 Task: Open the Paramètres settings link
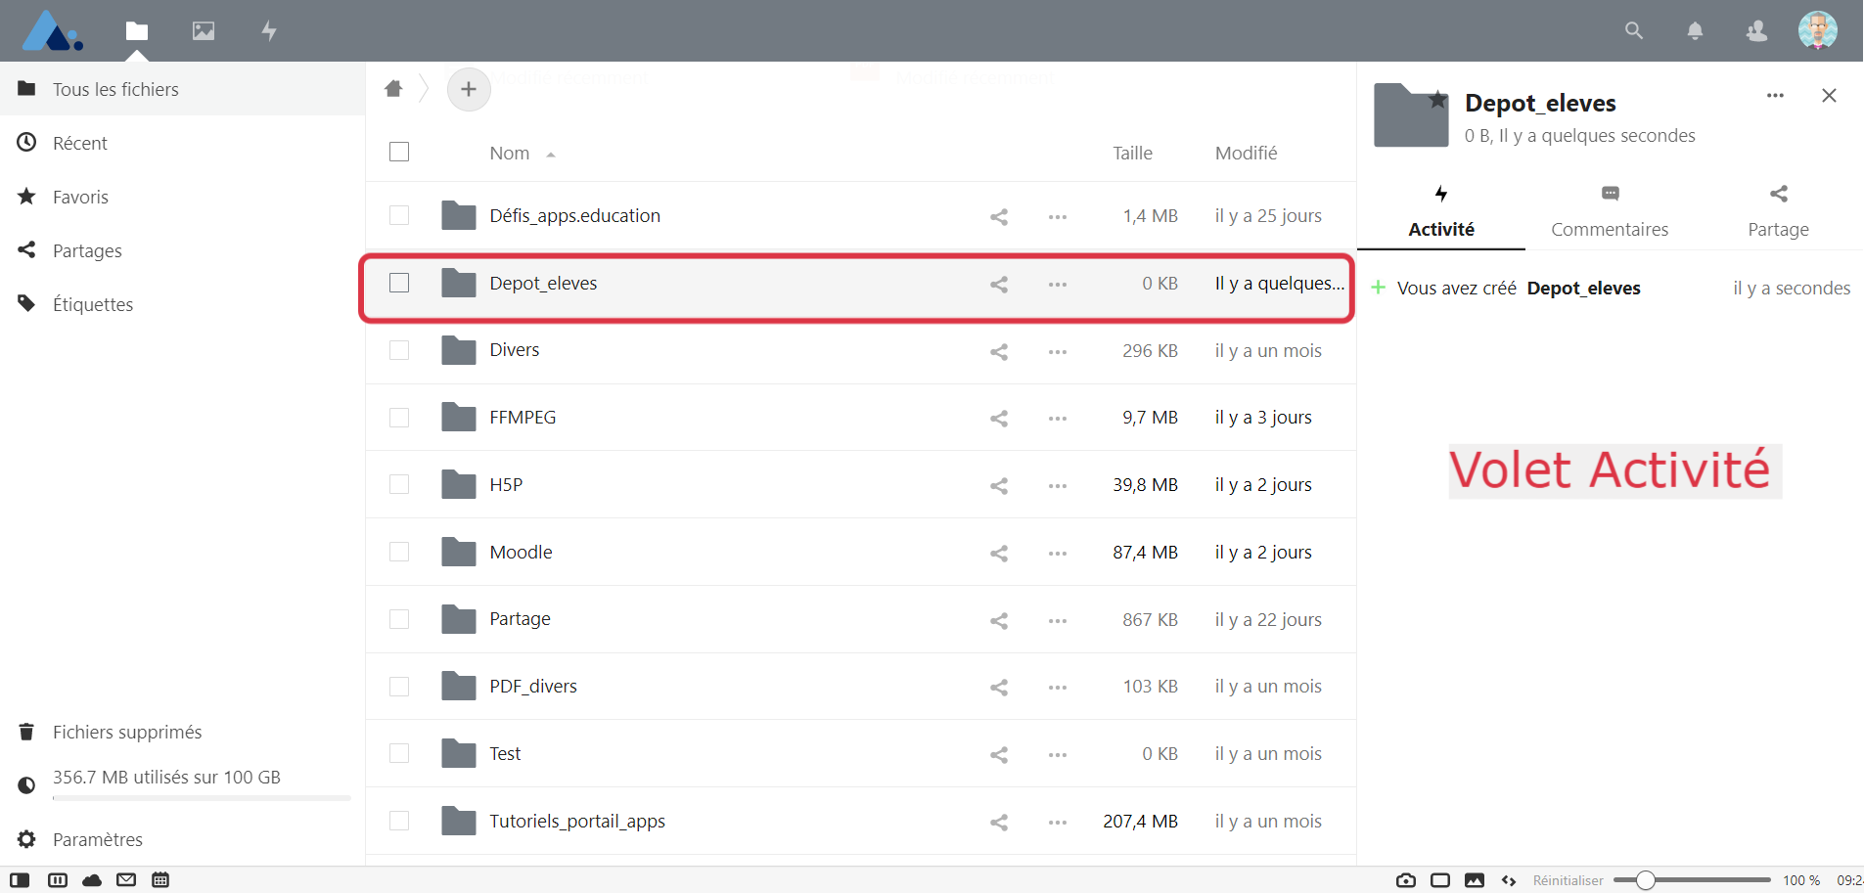(x=97, y=840)
